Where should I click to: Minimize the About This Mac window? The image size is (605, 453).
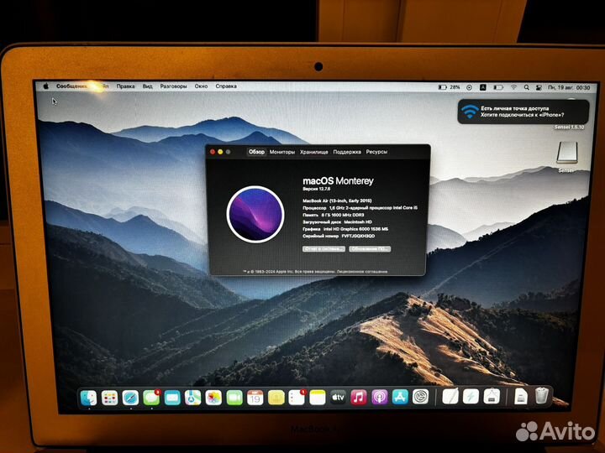click(220, 152)
